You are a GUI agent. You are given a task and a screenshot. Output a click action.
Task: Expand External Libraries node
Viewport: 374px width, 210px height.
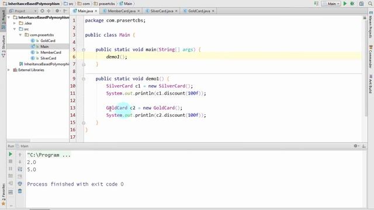click(9, 70)
